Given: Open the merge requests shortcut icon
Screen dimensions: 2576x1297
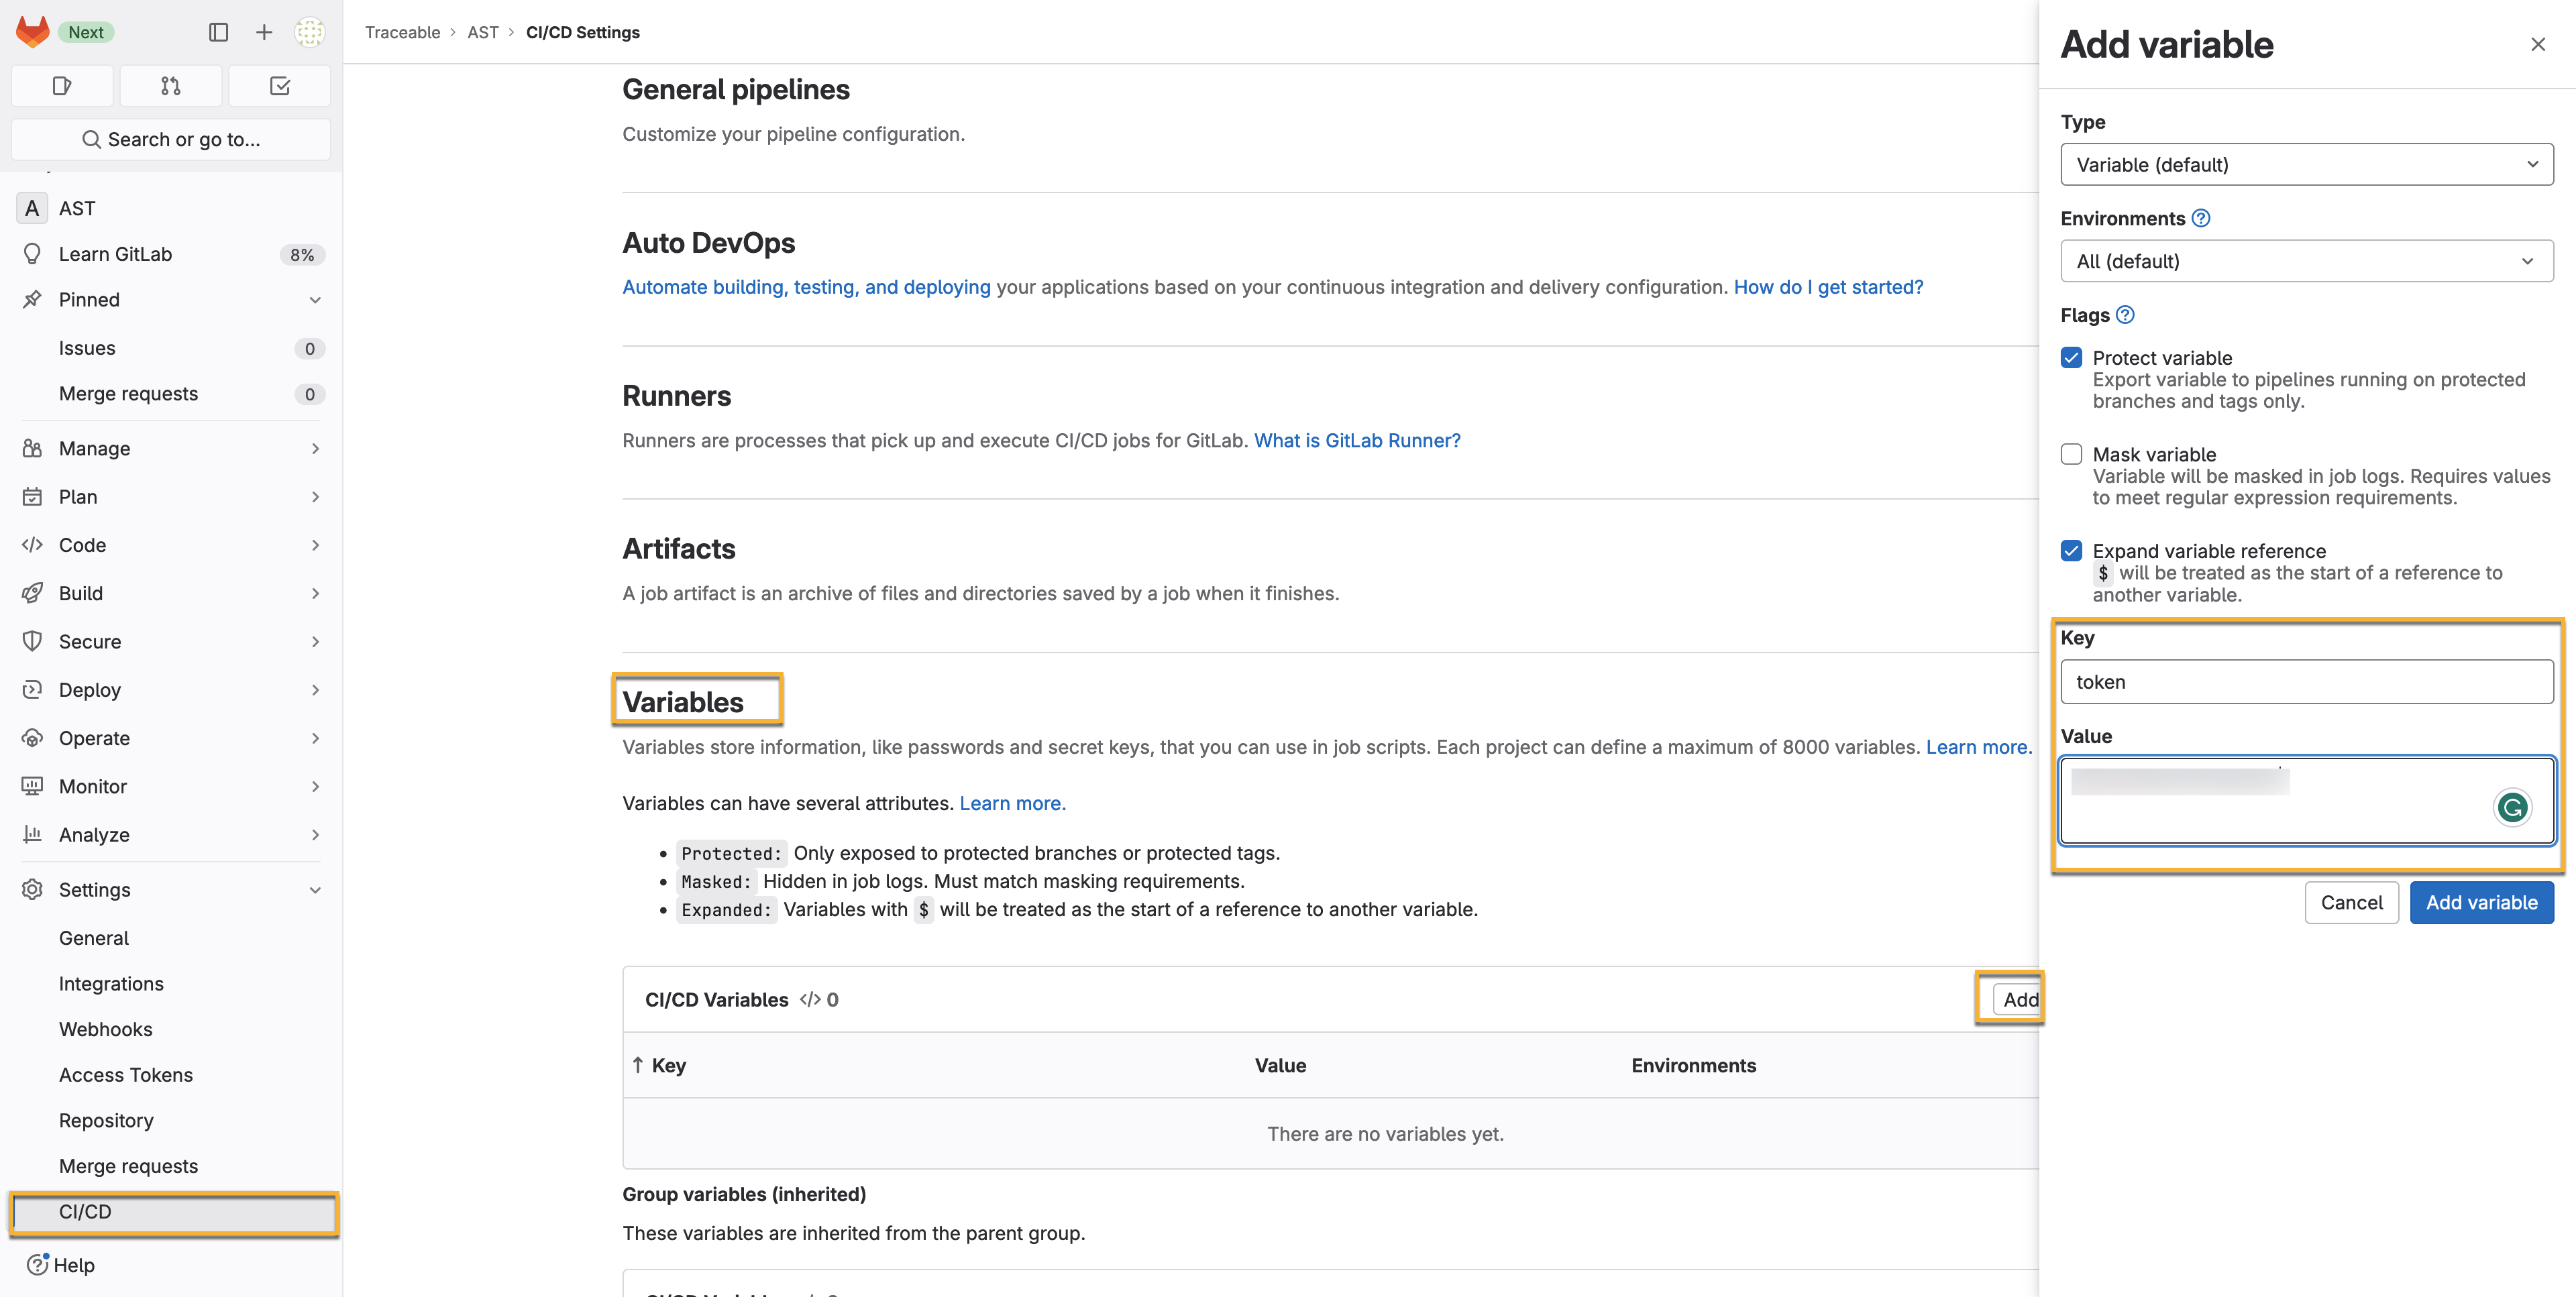Looking at the screenshot, I should [x=171, y=86].
